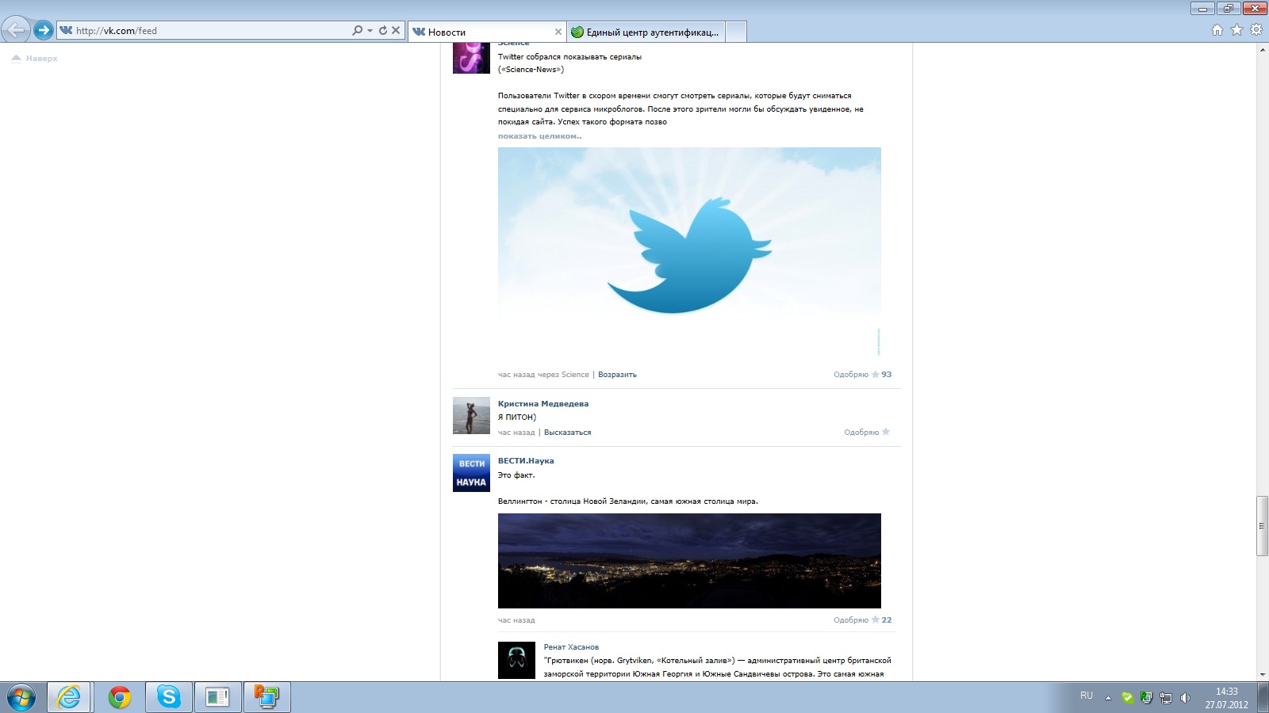Open Кристина Медведева profile name link
Viewport: 1269px width, 713px height.
543,403
